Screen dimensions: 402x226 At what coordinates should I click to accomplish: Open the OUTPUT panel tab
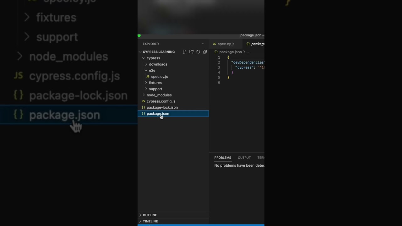click(x=244, y=158)
